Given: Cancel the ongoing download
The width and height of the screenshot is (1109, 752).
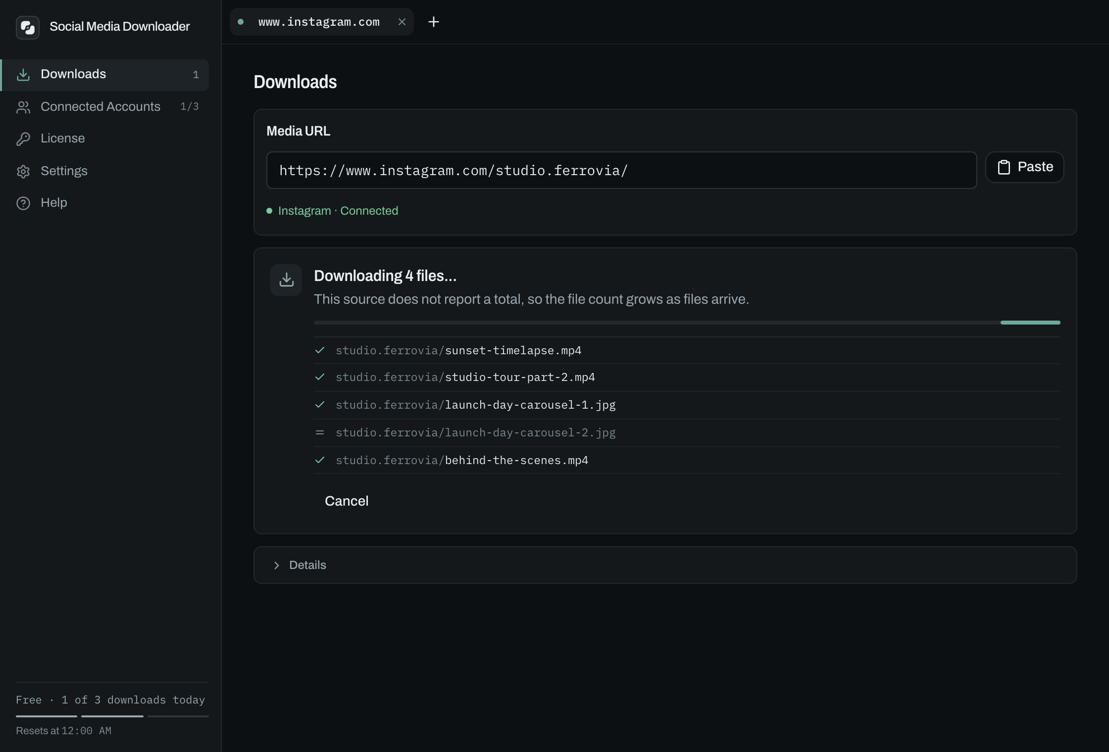Looking at the screenshot, I should (x=347, y=501).
